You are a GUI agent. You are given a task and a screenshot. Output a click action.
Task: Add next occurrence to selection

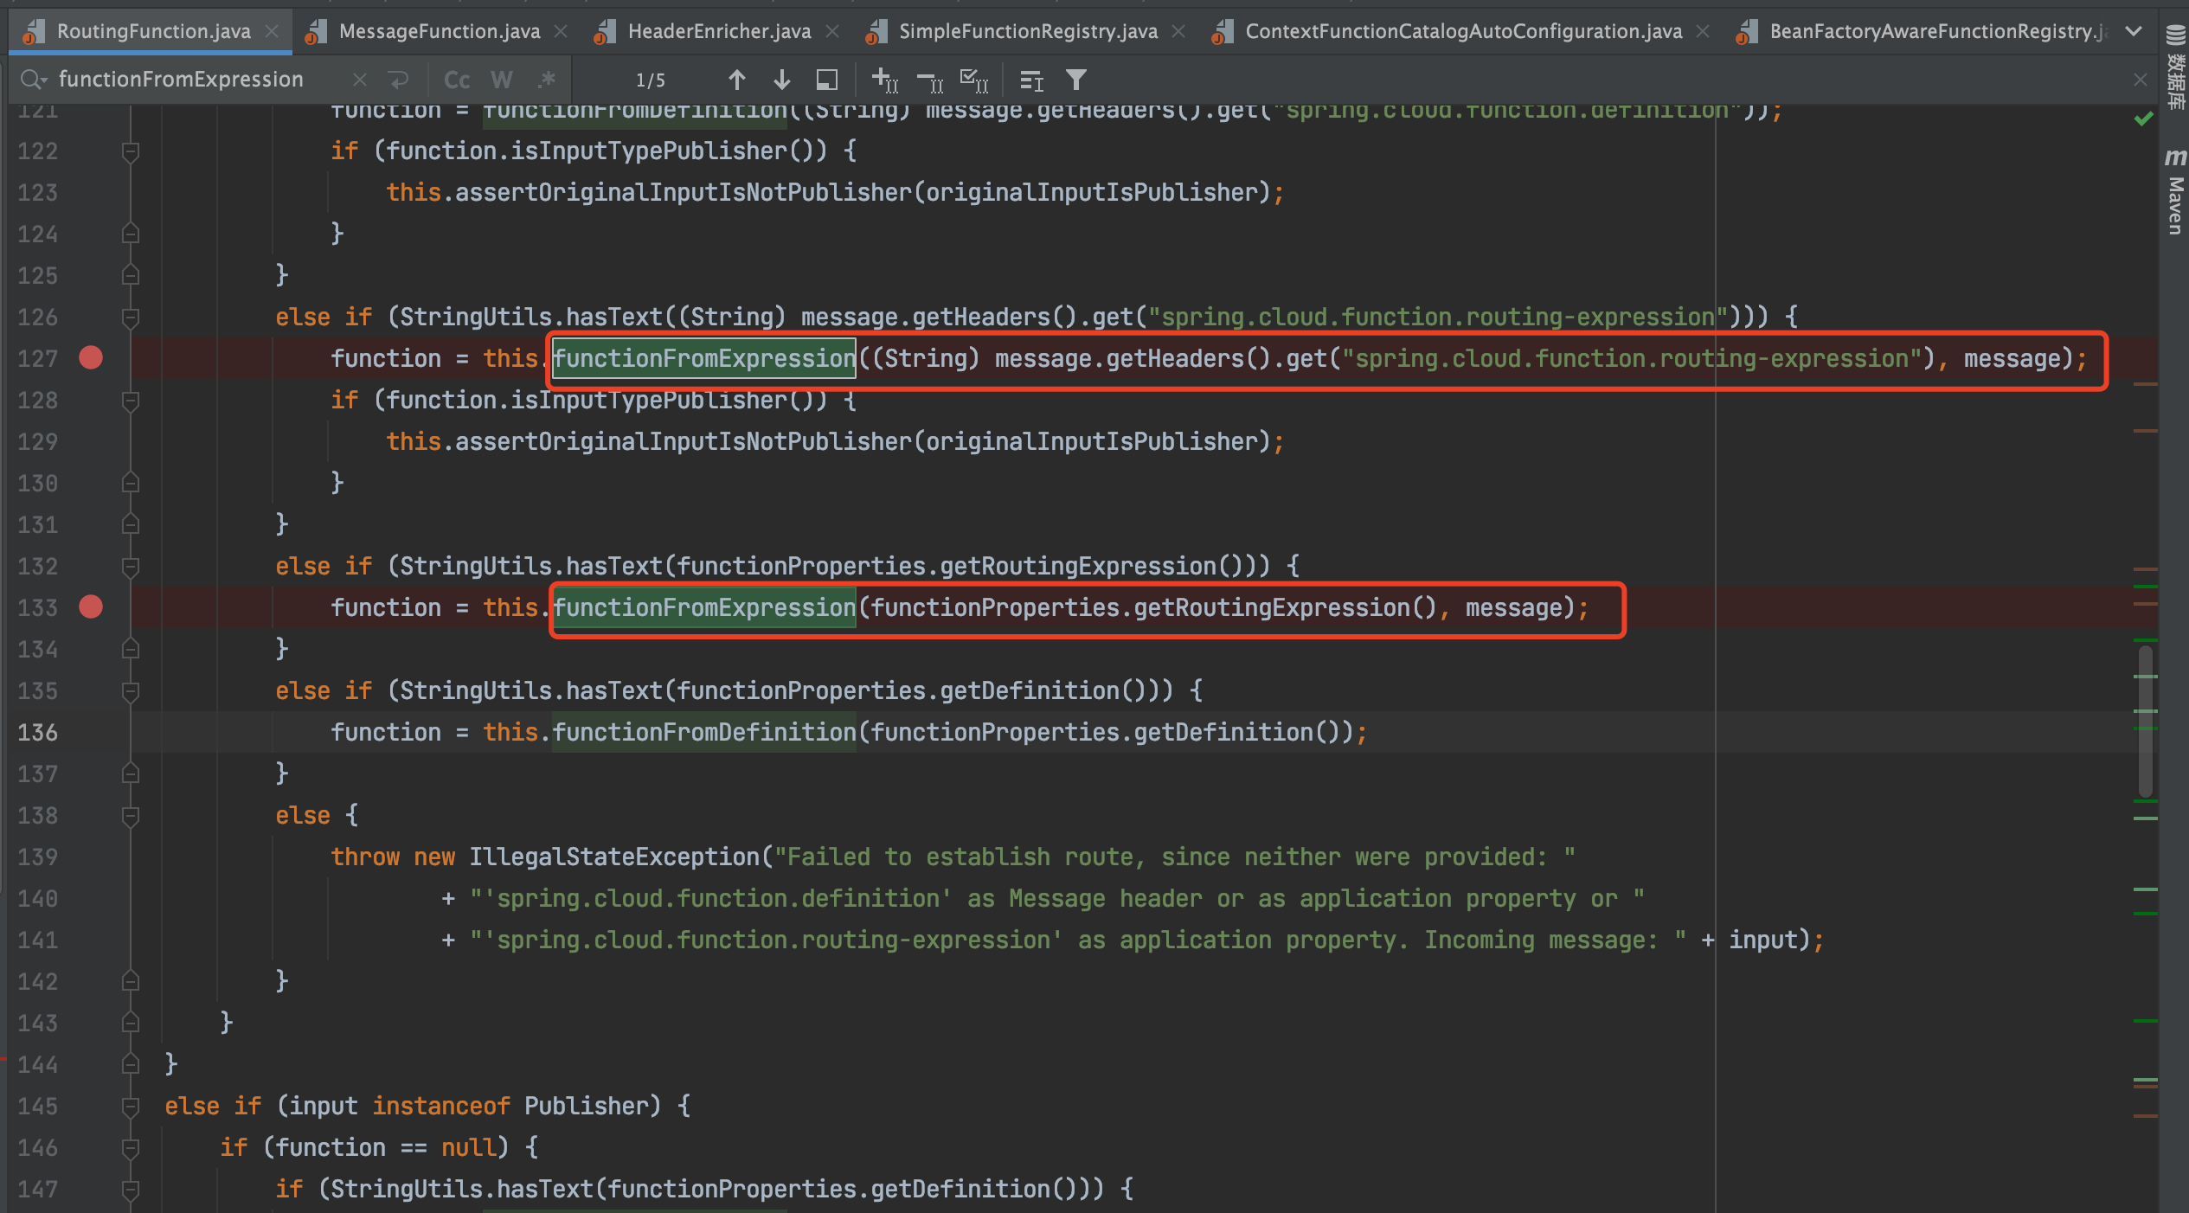pos(884,80)
